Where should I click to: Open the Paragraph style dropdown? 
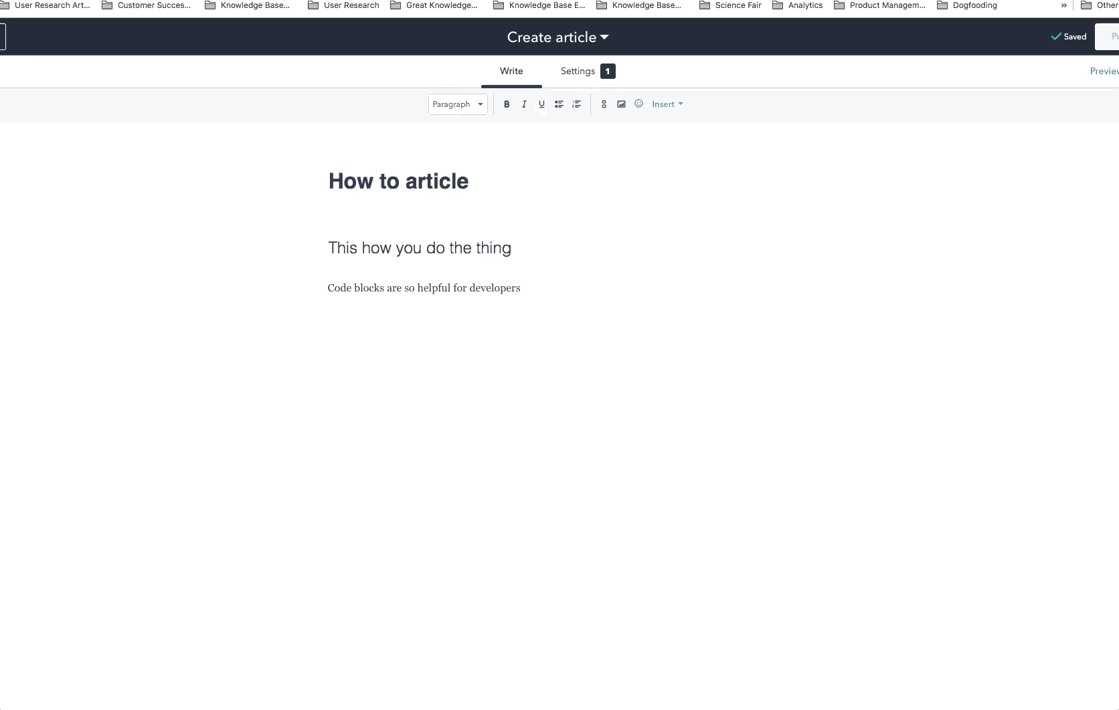458,104
